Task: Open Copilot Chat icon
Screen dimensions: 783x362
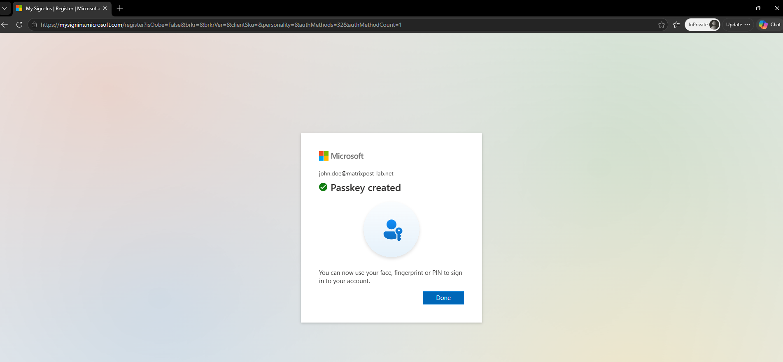Action: pos(769,25)
